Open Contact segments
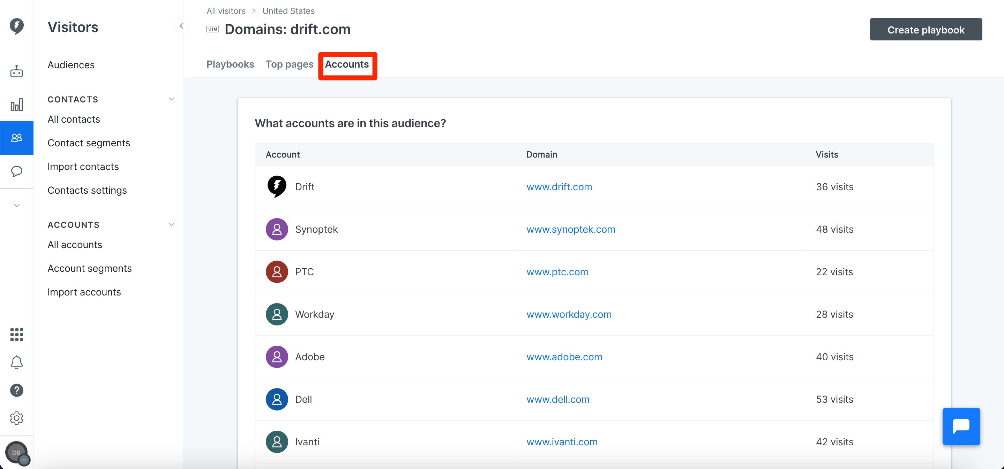Image resolution: width=1004 pixels, height=469 pixels. click(89, 143)
